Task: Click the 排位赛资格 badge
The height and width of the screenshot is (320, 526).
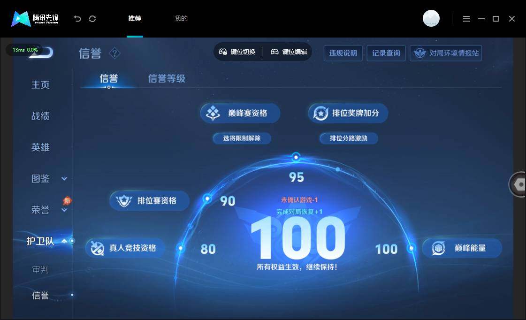Action: point(150,201)
